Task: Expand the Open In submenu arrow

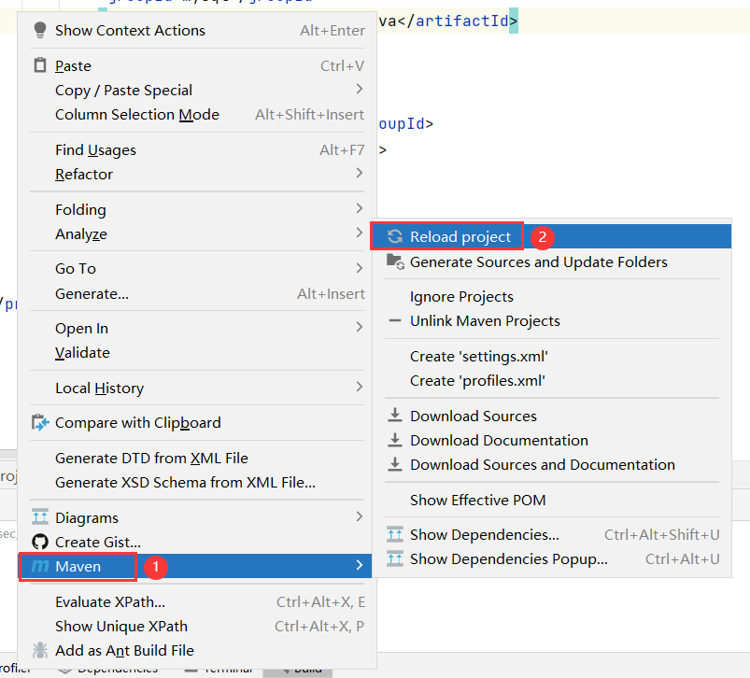Action: click(360, 328)
